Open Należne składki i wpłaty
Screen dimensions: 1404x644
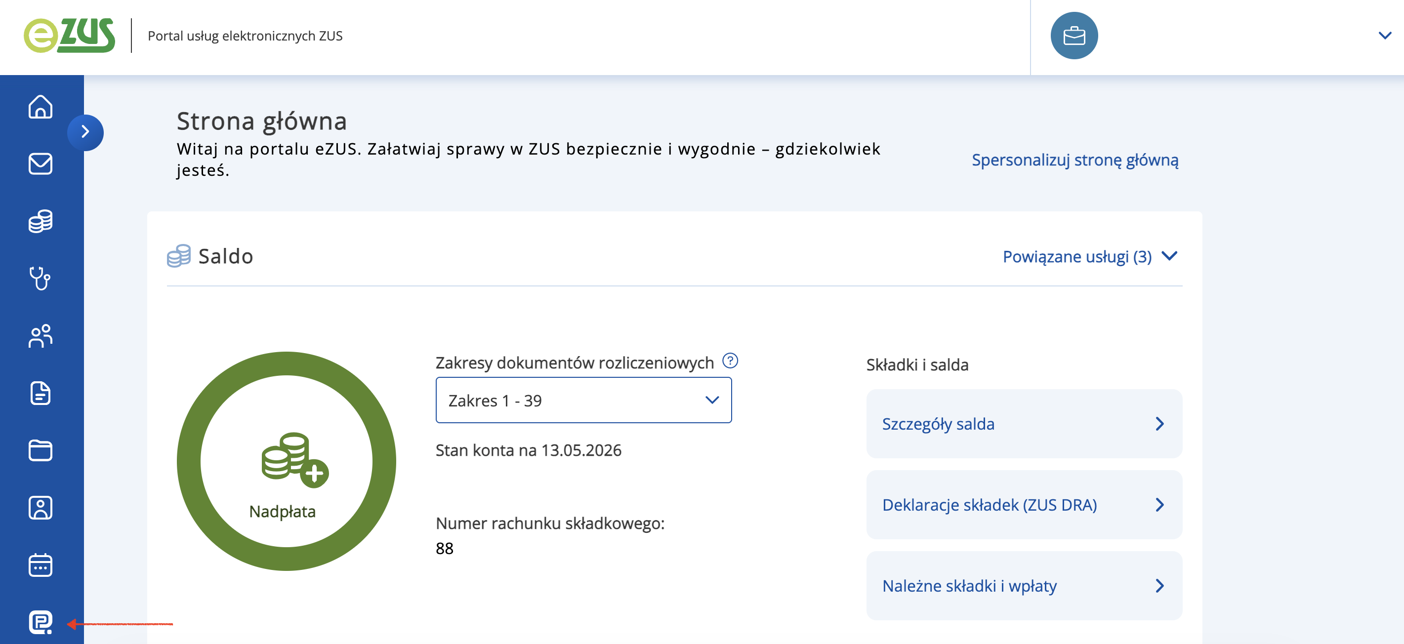(1024, 586)
